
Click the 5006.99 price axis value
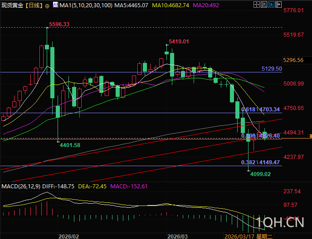pos(293,84)
